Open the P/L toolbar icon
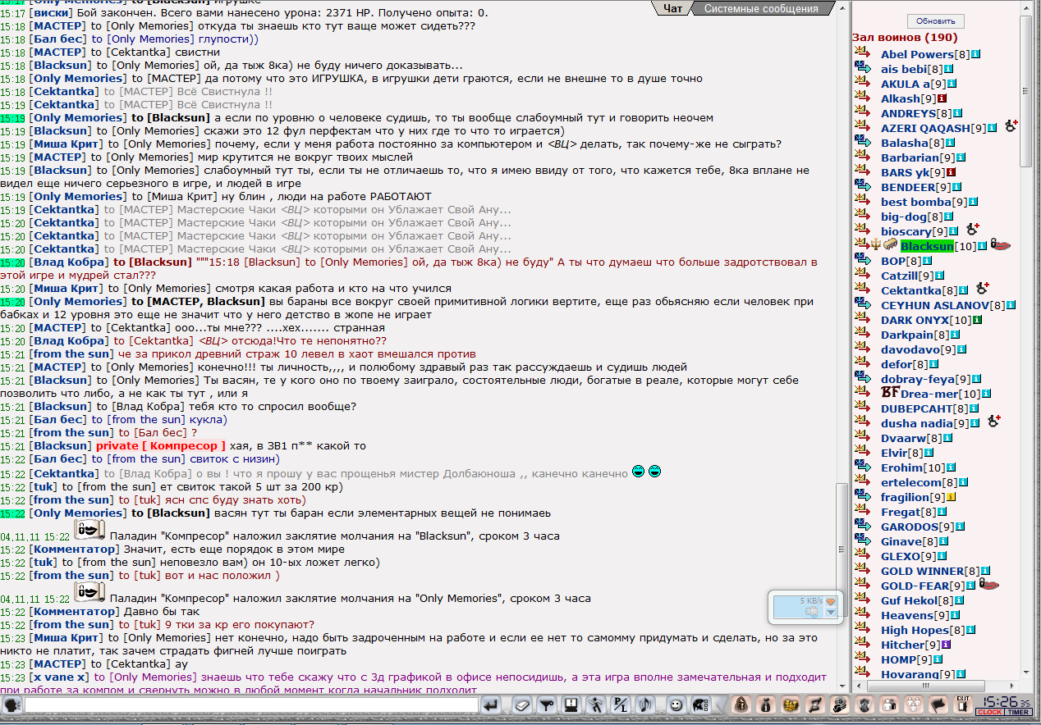1041x725 pixels. coord(621,704)
